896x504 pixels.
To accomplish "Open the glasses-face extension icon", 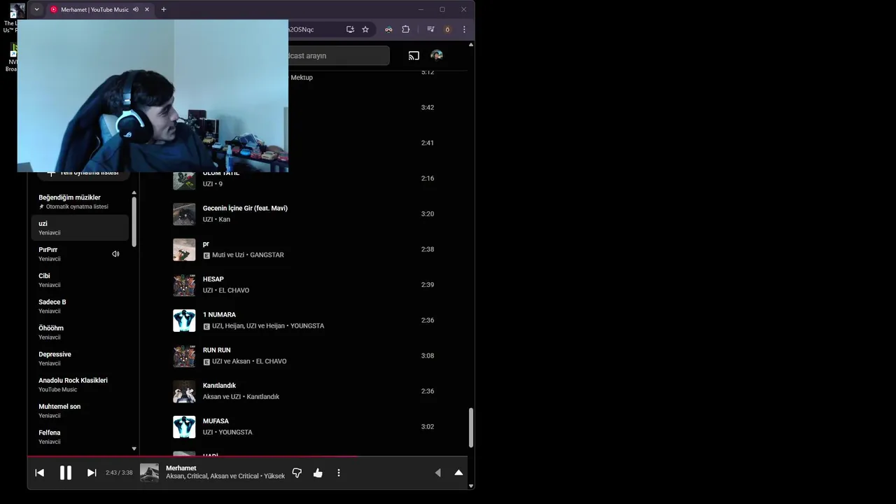I will tap(388, 29).
